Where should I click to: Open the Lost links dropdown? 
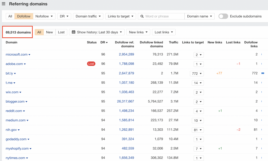[x=164, y=32]
